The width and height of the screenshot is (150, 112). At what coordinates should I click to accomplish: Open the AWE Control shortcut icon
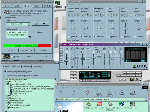pos(88,104)
